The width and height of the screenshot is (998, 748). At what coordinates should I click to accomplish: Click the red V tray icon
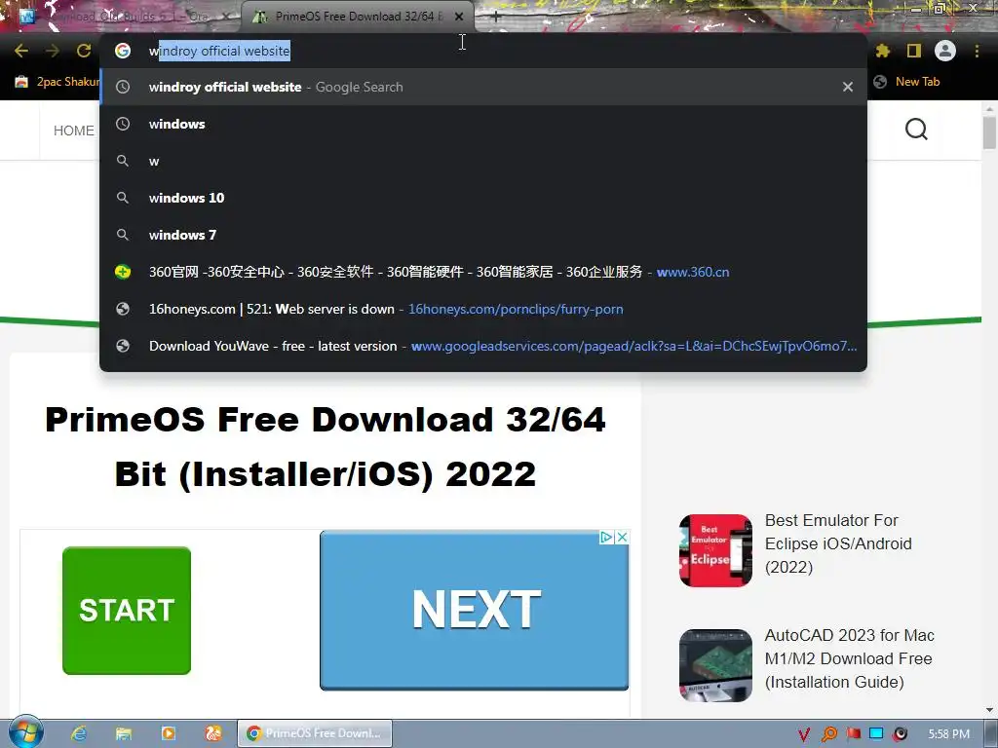(x=804, y=734)
